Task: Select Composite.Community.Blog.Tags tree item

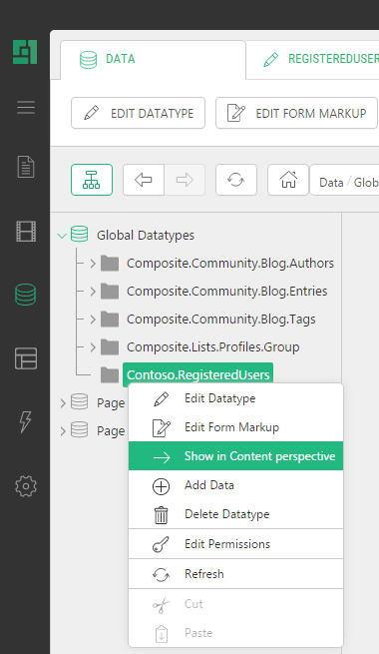Action: click(221, 320)
